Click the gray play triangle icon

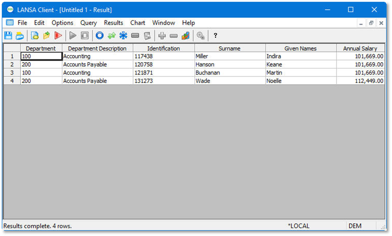click(x=73, y=35)
